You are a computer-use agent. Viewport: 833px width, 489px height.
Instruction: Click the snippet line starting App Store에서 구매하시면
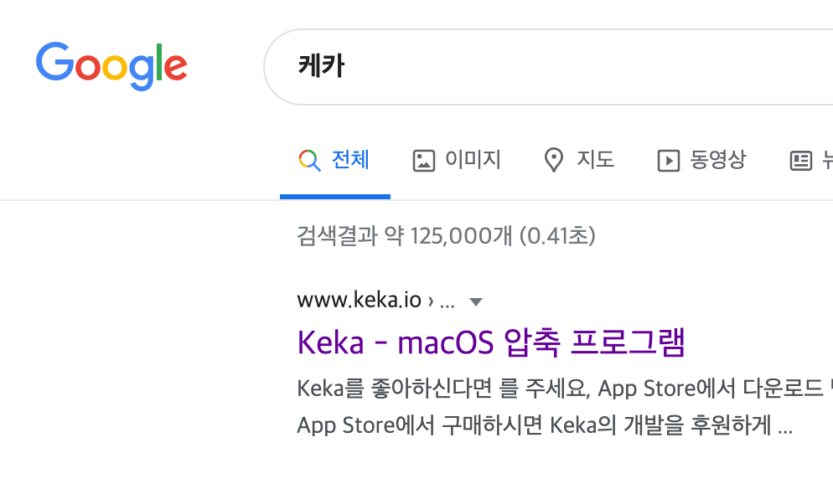pyautogui.click(x=545, y=425)
